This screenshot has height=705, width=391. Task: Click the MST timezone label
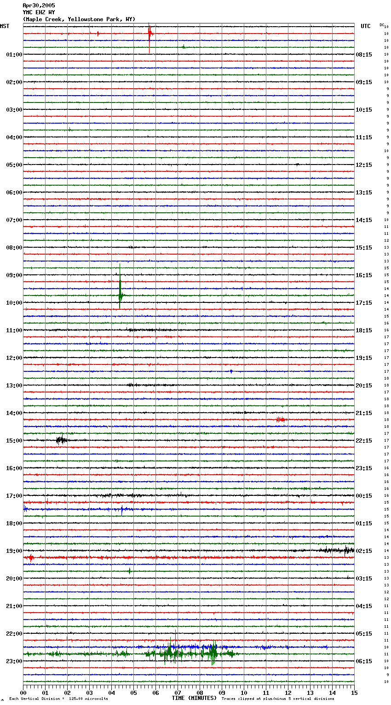[x=5, y=26]
